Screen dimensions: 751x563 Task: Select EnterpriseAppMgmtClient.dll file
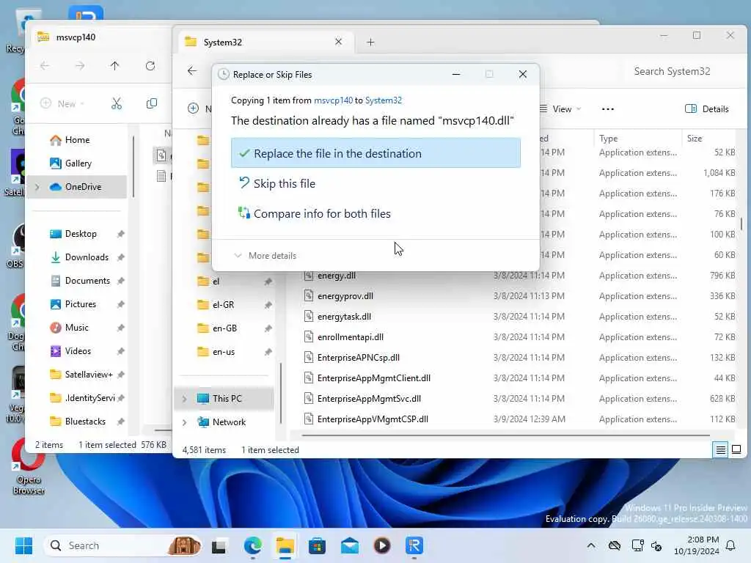pos(373,379)
